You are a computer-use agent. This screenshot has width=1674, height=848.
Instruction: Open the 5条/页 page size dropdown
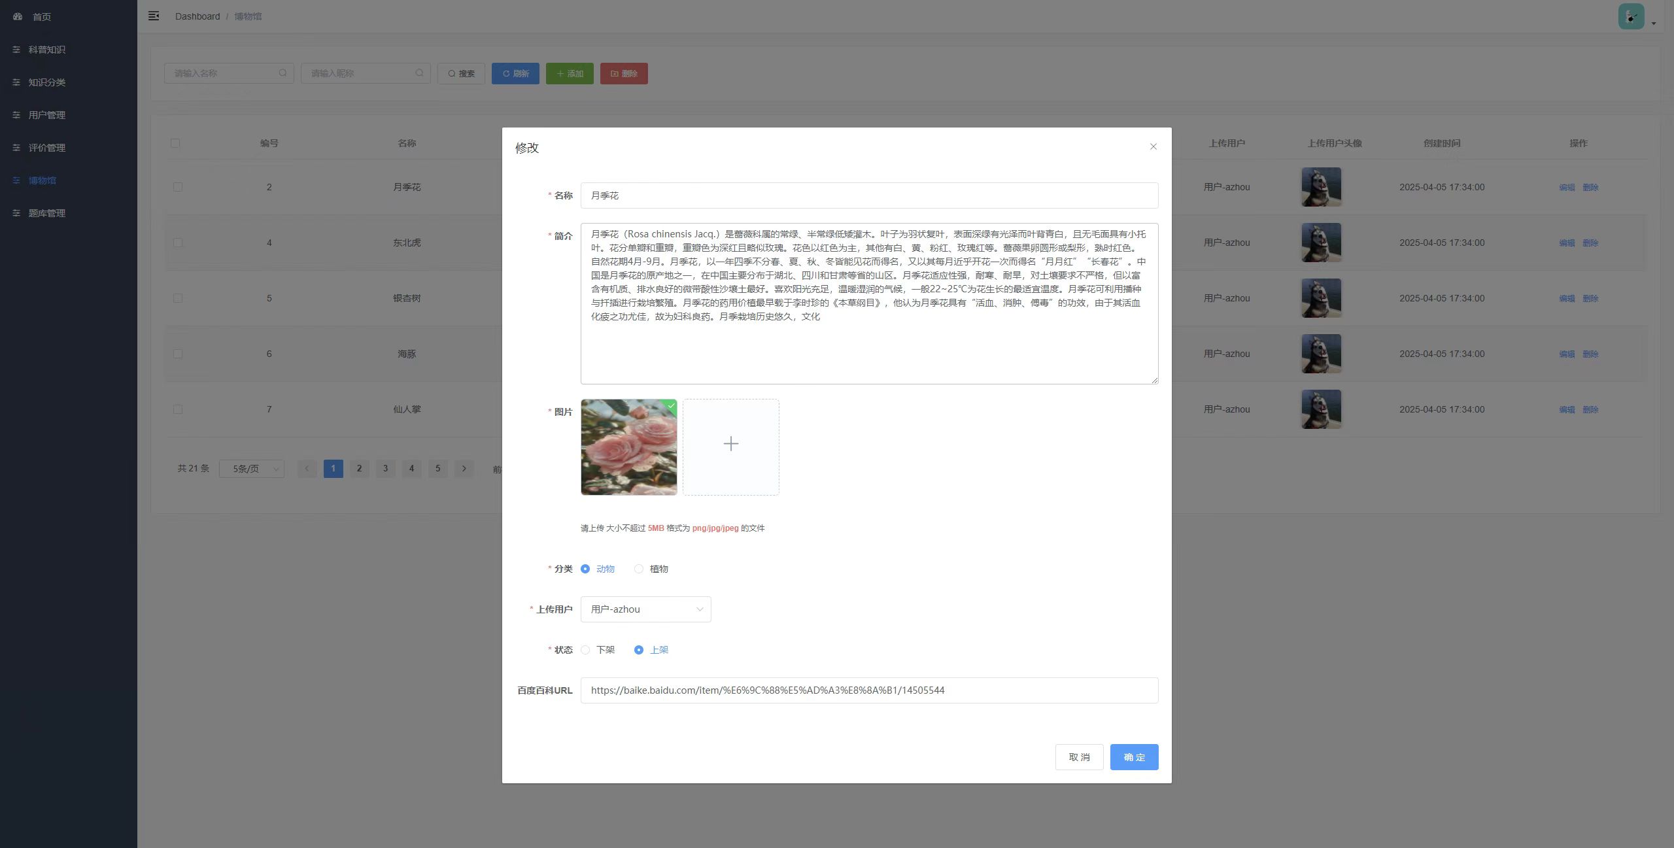pyautogui.click(x=252, y=469)
